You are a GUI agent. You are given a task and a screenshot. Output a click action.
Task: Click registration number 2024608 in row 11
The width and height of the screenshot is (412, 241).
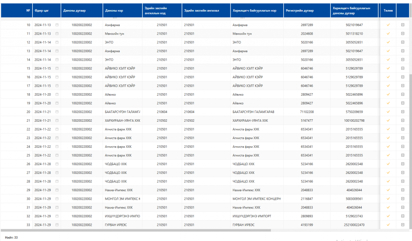click(x=307, y=34)
